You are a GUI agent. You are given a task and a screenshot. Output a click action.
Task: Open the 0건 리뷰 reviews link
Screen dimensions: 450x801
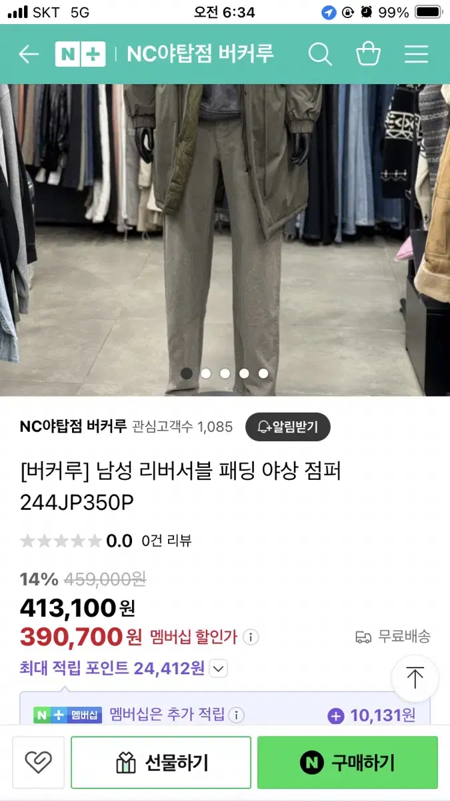point(167,541)
